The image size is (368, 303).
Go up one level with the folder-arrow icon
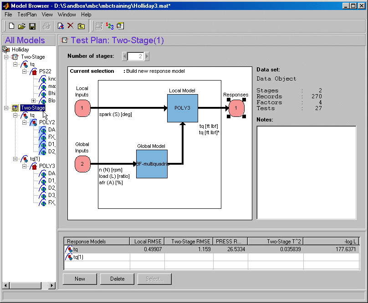[81, 26]
